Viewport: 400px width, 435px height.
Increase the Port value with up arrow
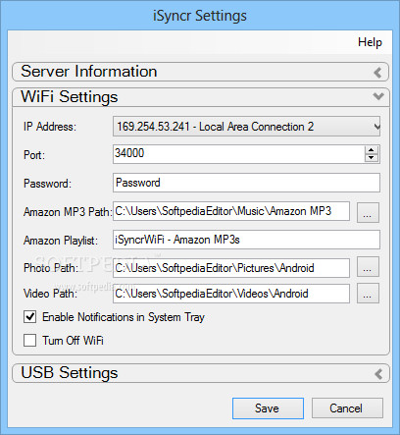[371, 150]
